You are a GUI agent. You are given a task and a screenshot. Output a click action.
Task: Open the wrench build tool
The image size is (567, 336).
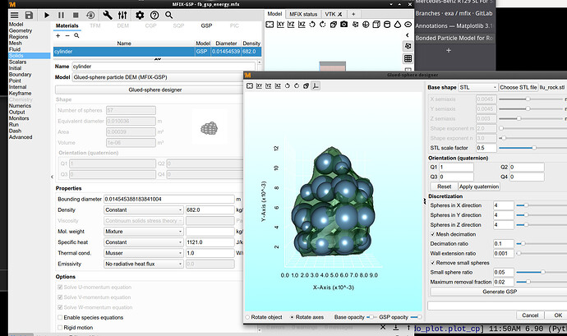point(109,16)
